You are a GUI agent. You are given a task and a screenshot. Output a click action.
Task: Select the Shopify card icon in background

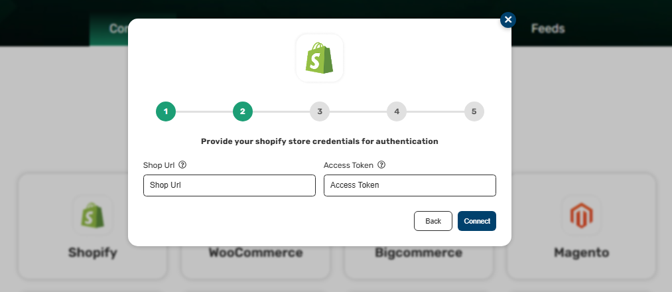(93, 215)
